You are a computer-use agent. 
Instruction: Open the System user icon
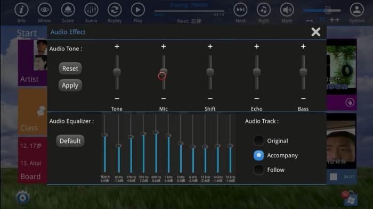(356, 10)
